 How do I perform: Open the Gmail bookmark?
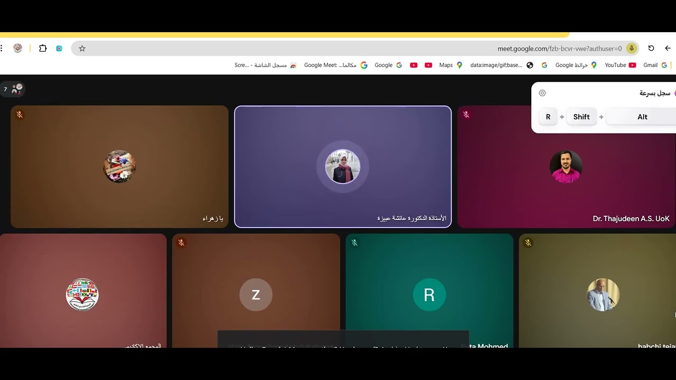[x=655, y=65]
